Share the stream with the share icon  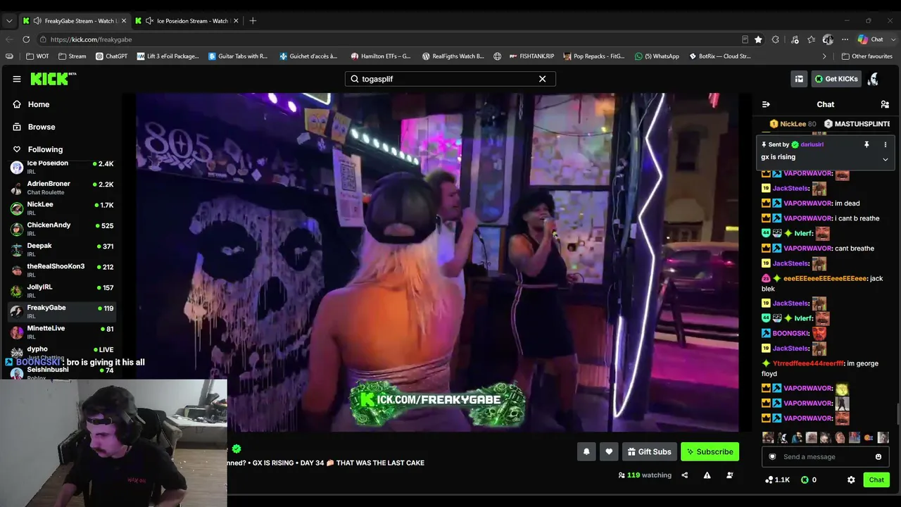click(684, 475)
